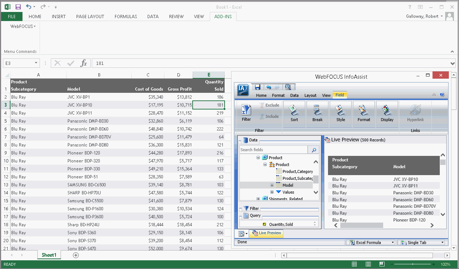The image size is (459, 269).
Task: Switch to Page Break Preview icon in status bar
Action: [x=382, y=264]
